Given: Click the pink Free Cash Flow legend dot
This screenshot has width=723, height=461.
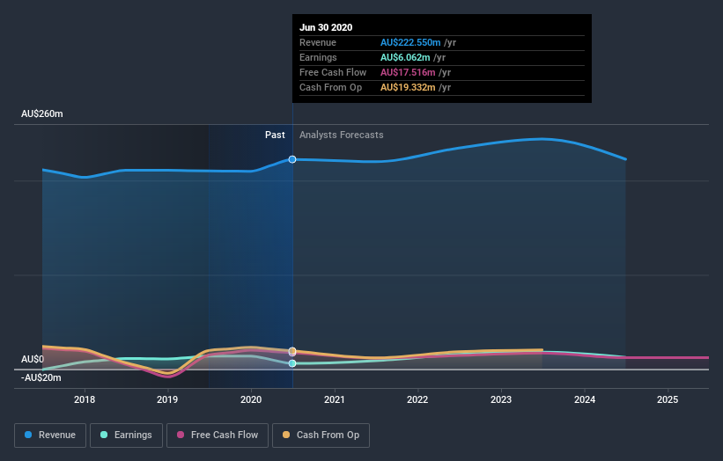Looking at the screenshot, I should click(x=181, y=435).
